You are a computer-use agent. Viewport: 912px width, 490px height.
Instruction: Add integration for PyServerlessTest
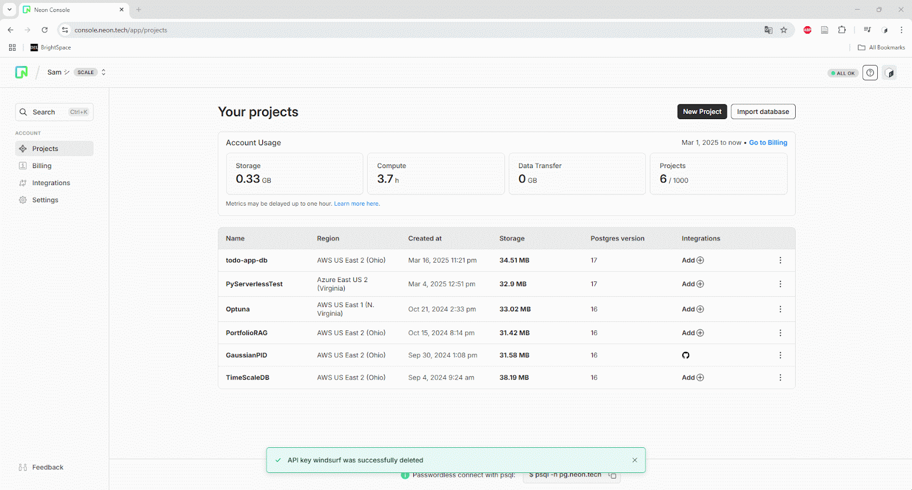coord(693,284)
